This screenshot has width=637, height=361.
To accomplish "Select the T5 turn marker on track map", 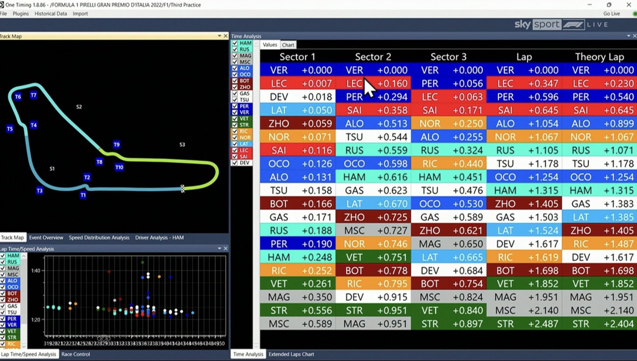I will (10, 129).
